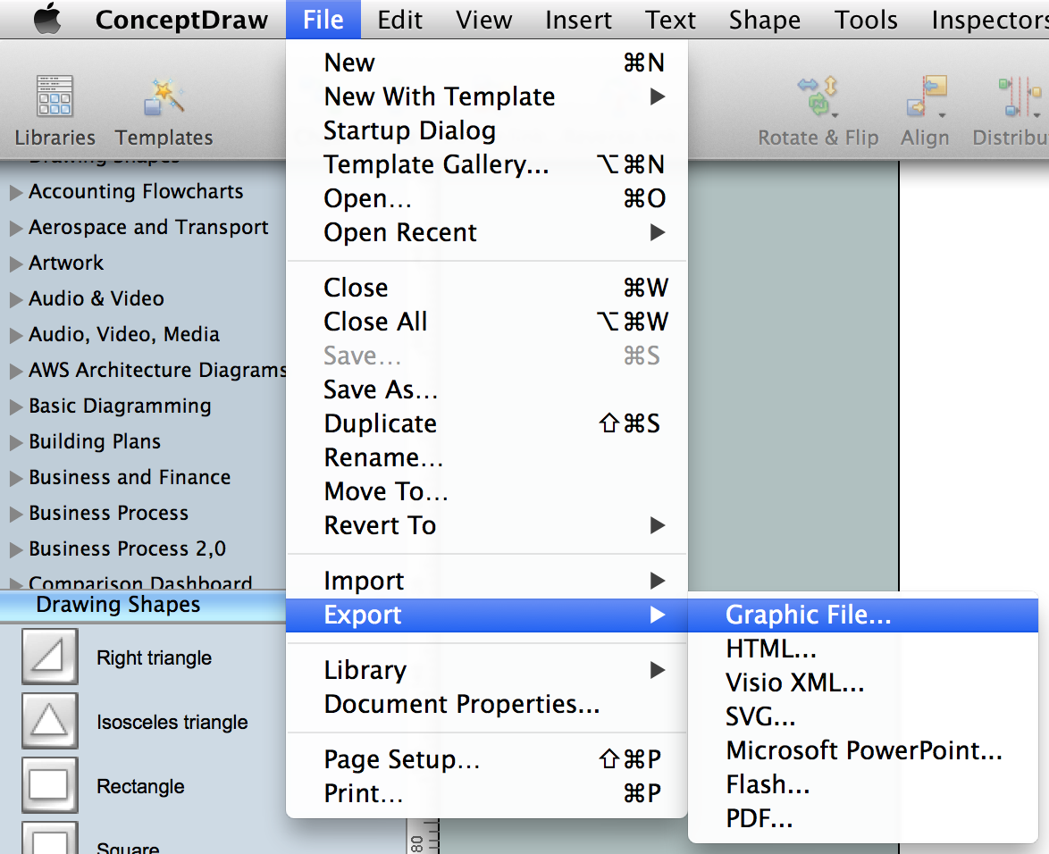Open the Templates wand icon
This screenshot has height=854, width=1049.
164,97
